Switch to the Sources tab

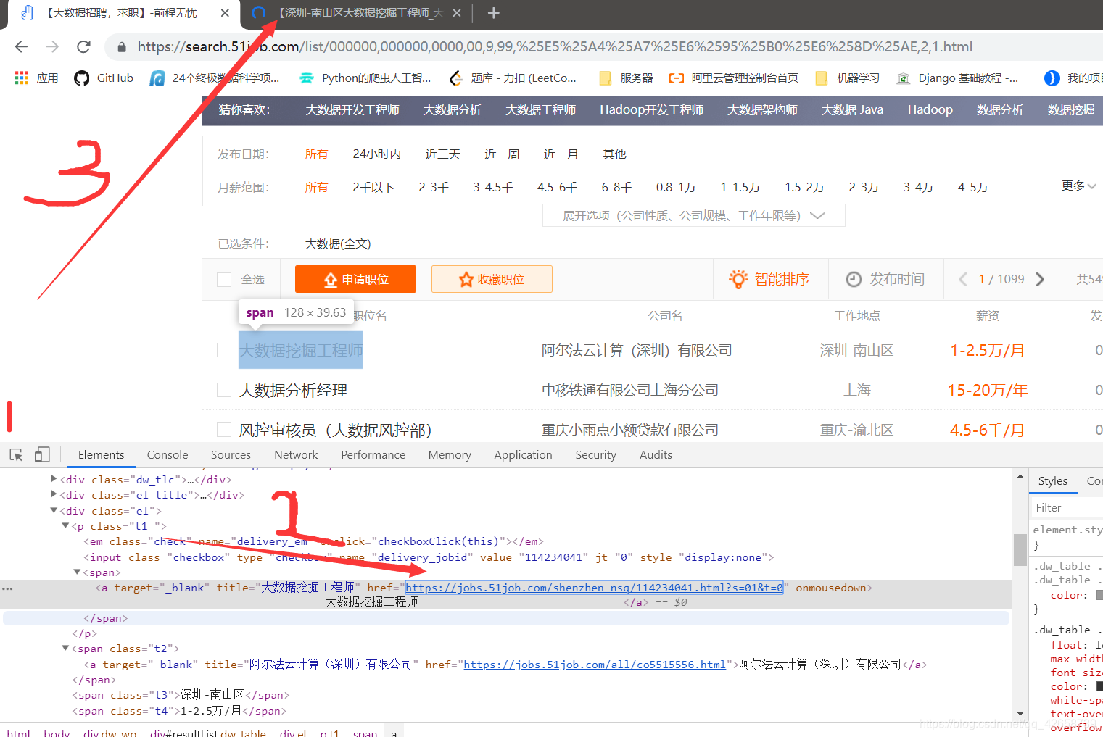(x=231, y=454)
